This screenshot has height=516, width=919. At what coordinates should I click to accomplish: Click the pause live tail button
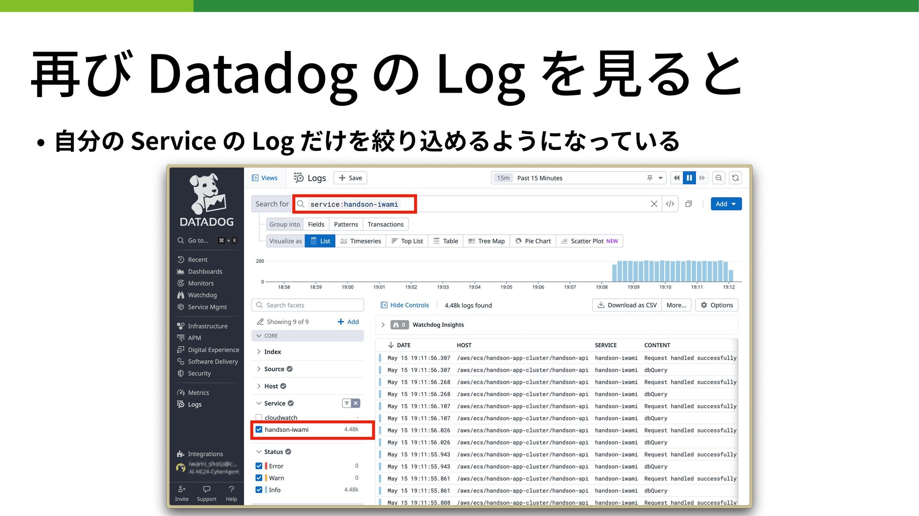(689, 178)
